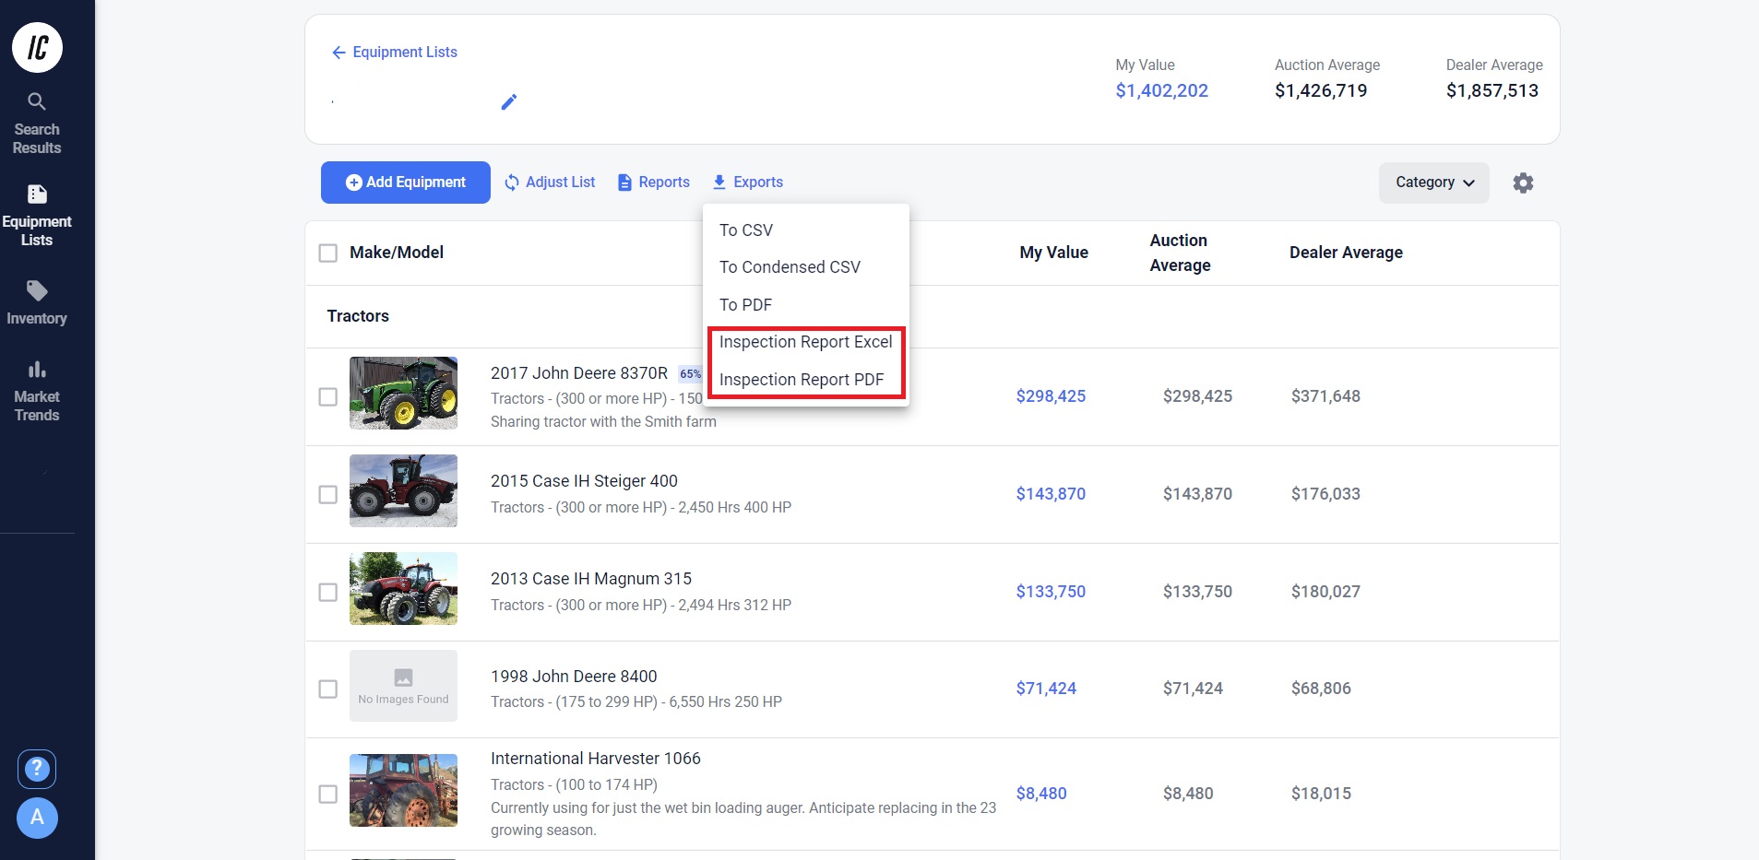This screenshot has width=1759, height=860.
Task: Check the 2017 John Deere 8370R row
Action: pyautogui.click(x=327, y=396)
